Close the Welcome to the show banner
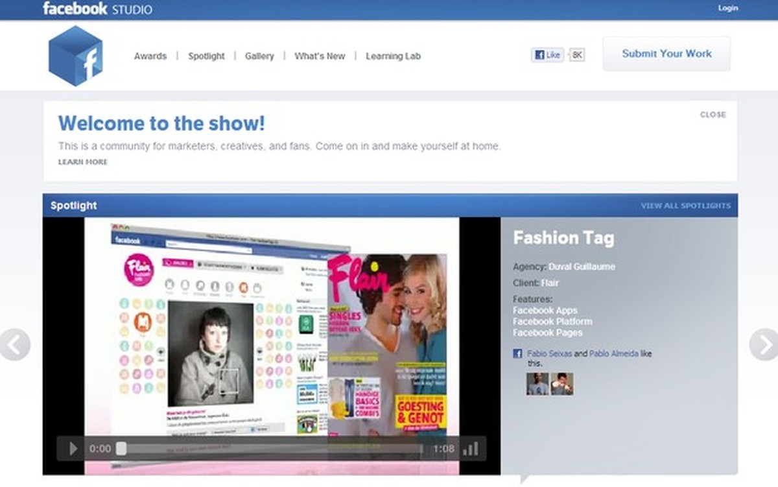Image resolution: width=778 pixels, height=487 pixels. [x=713, y=115]
